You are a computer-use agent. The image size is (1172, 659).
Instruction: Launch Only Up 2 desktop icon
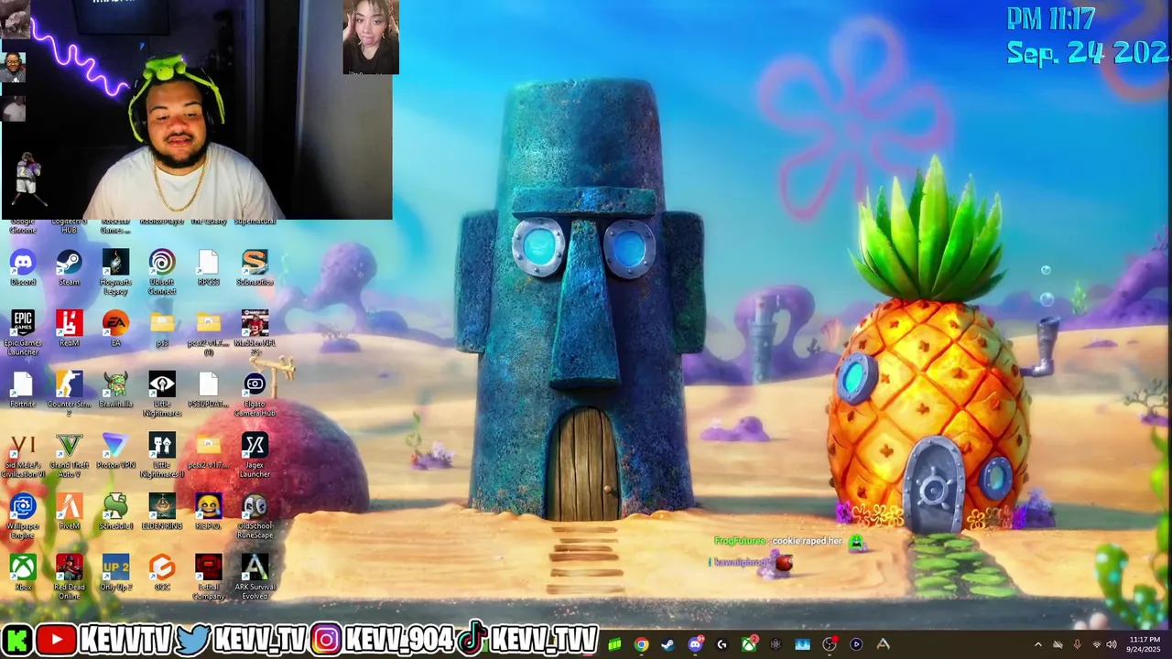(115, 573)
